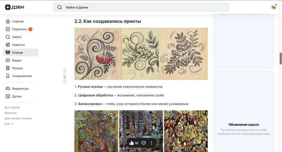
Task: Click the Сохранённое bookmark icon
Action: pos(8,76)
